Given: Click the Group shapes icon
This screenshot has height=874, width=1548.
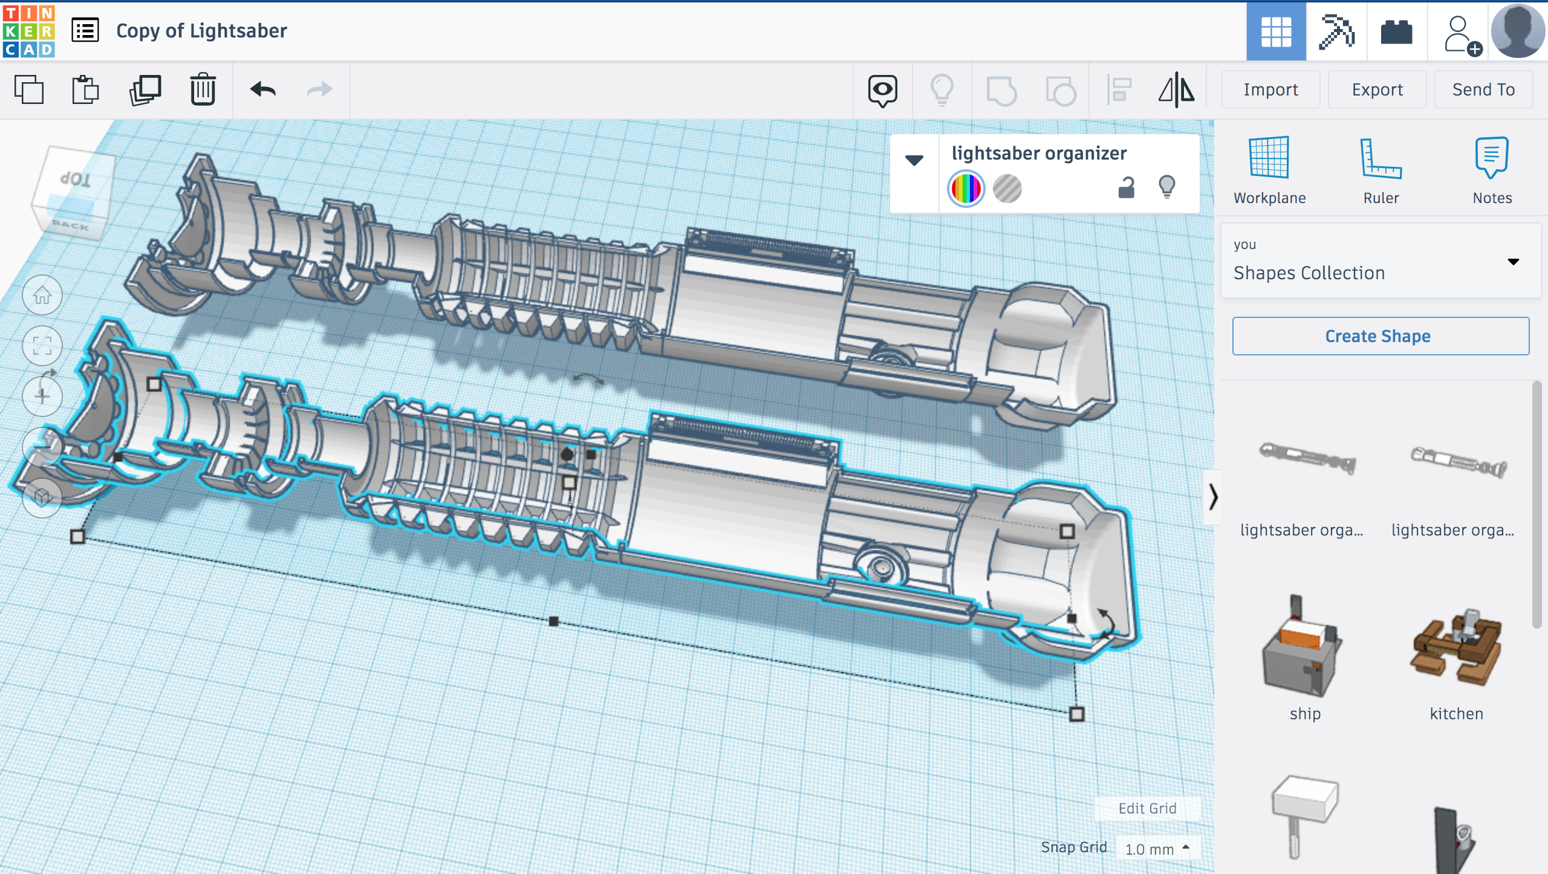Looking at the screenshot, I should pos(1001,91).
